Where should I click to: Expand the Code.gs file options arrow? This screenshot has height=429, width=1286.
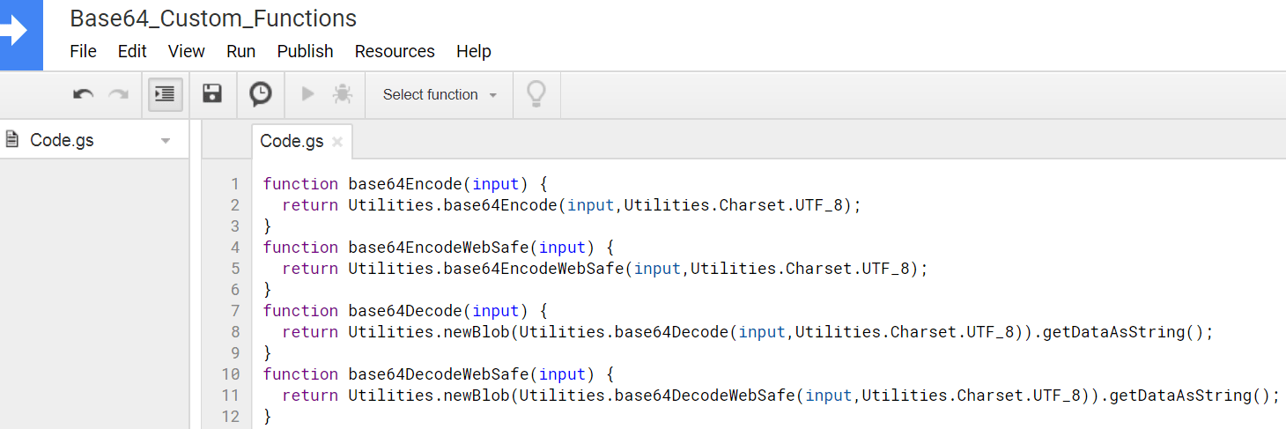coord(165,141)
